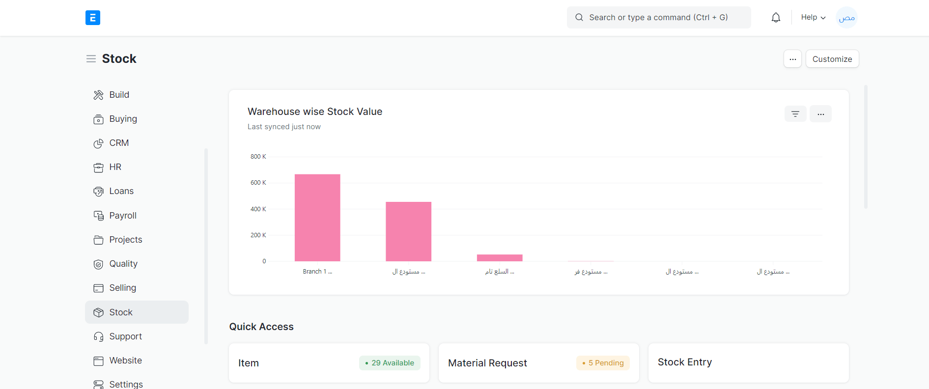Click the Loans workspace icon

coord(98,192)
